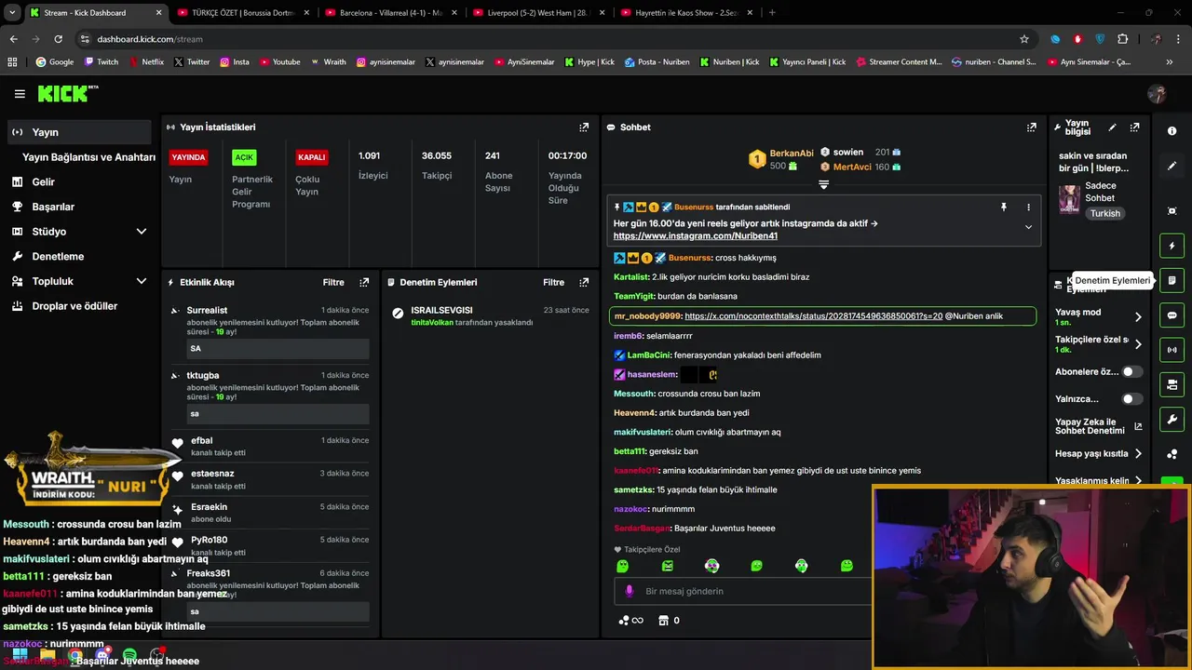Toggle Abonelere özel chat mode
The height and width of the screenshot is (670, 1192).
(x=1131, y=371)
